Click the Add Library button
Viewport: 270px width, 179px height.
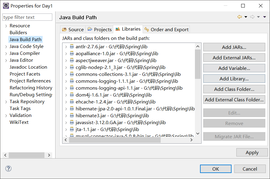tap(234, 79)
